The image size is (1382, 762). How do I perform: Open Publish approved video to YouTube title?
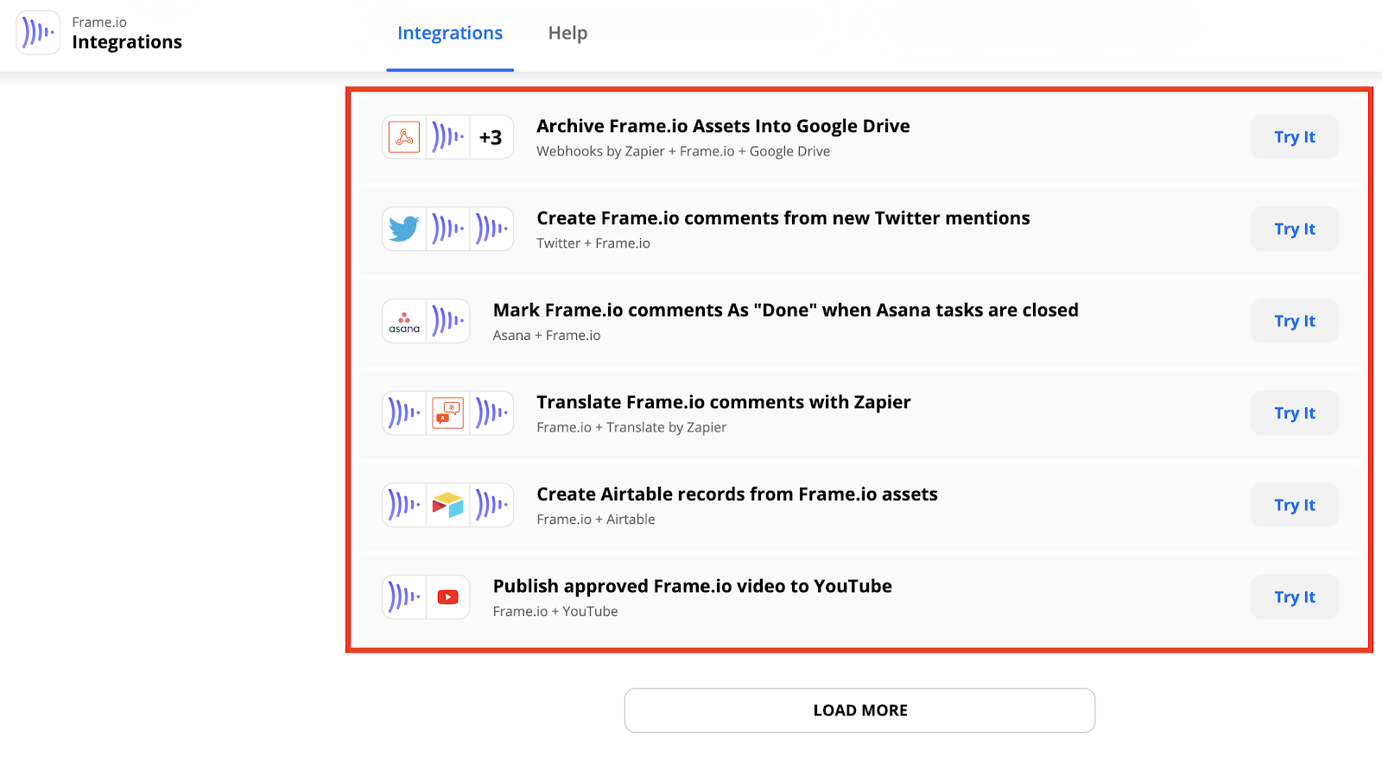693,586
